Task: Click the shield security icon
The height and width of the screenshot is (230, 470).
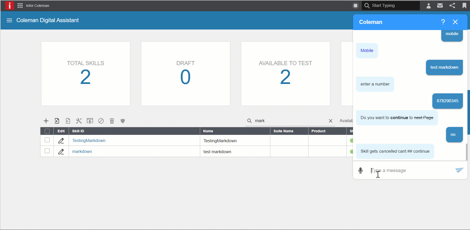Action: [123, 121]
